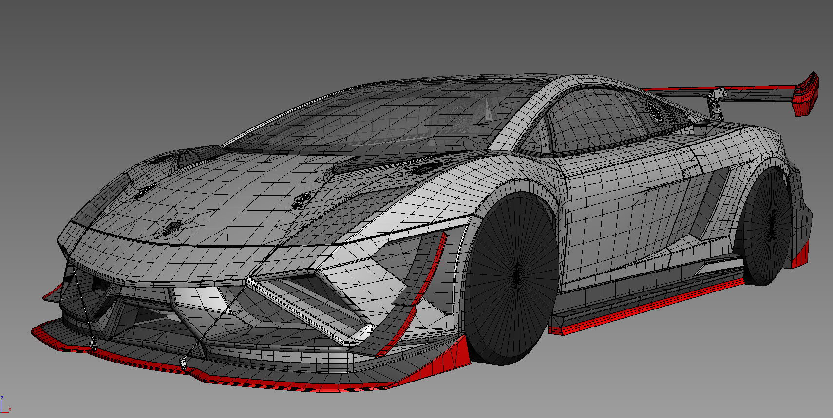Click the side door window
833x418 pixels.
[599, 119]
